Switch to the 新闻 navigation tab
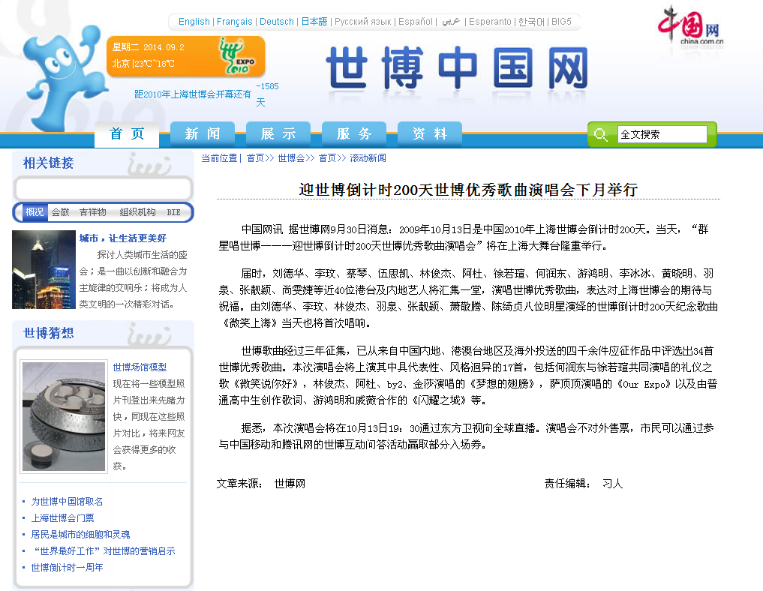Screen dimensions: 763x591 click(x=203, y=134)
